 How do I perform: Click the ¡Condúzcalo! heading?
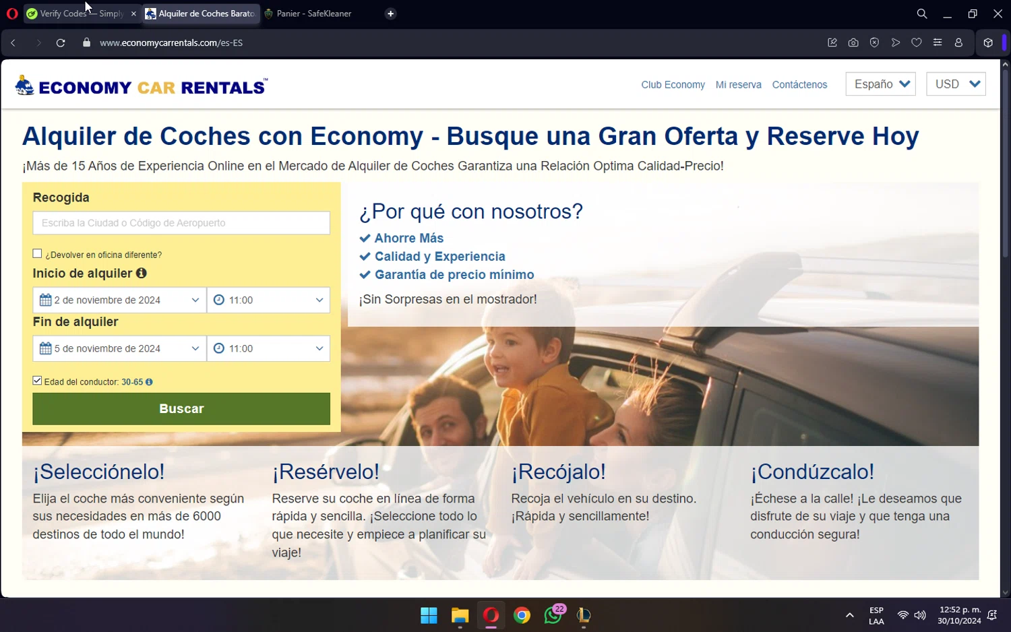[x=812, y=472]
